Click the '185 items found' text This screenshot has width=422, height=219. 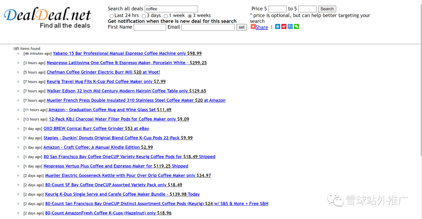27,49
